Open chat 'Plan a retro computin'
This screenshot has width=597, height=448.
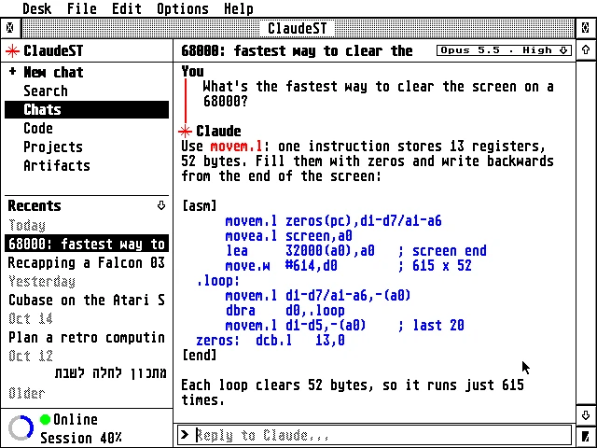[x=87, y=337]
